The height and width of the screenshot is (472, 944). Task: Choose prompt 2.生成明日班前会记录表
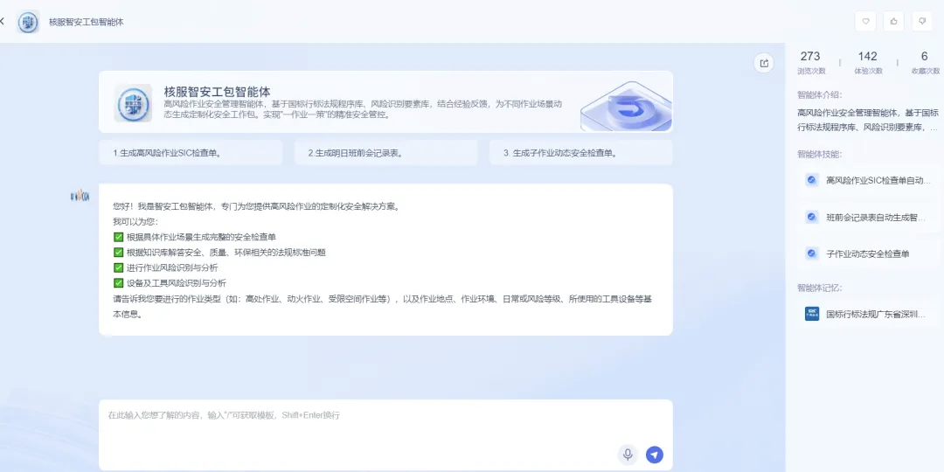[x=386, y=153]
